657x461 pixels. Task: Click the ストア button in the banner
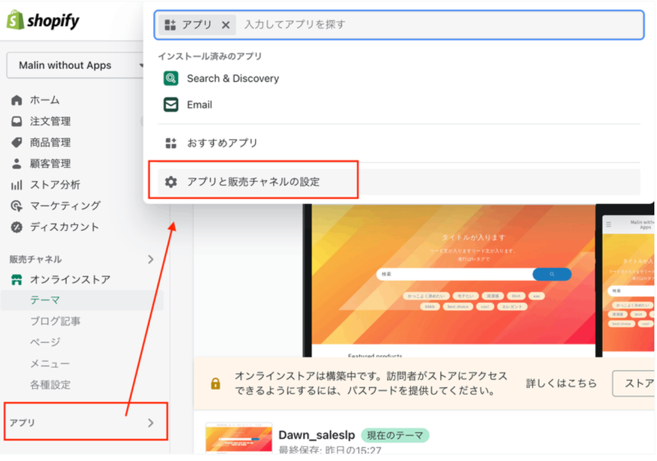coord(634,384)
